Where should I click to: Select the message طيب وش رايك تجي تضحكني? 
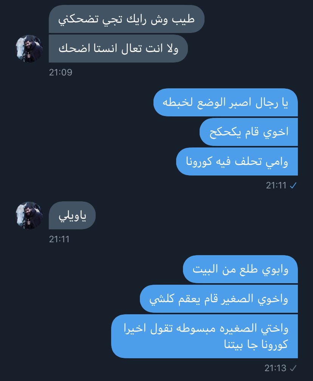pos(127,19)
